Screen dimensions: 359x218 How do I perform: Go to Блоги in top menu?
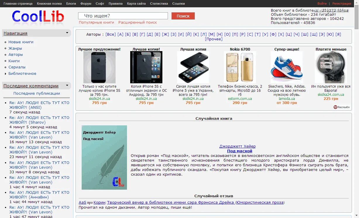(x=71, y=4)
